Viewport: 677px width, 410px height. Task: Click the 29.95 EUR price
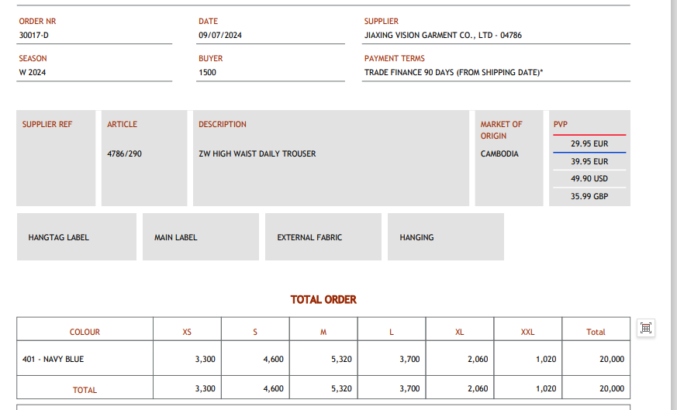pos(589,143)
